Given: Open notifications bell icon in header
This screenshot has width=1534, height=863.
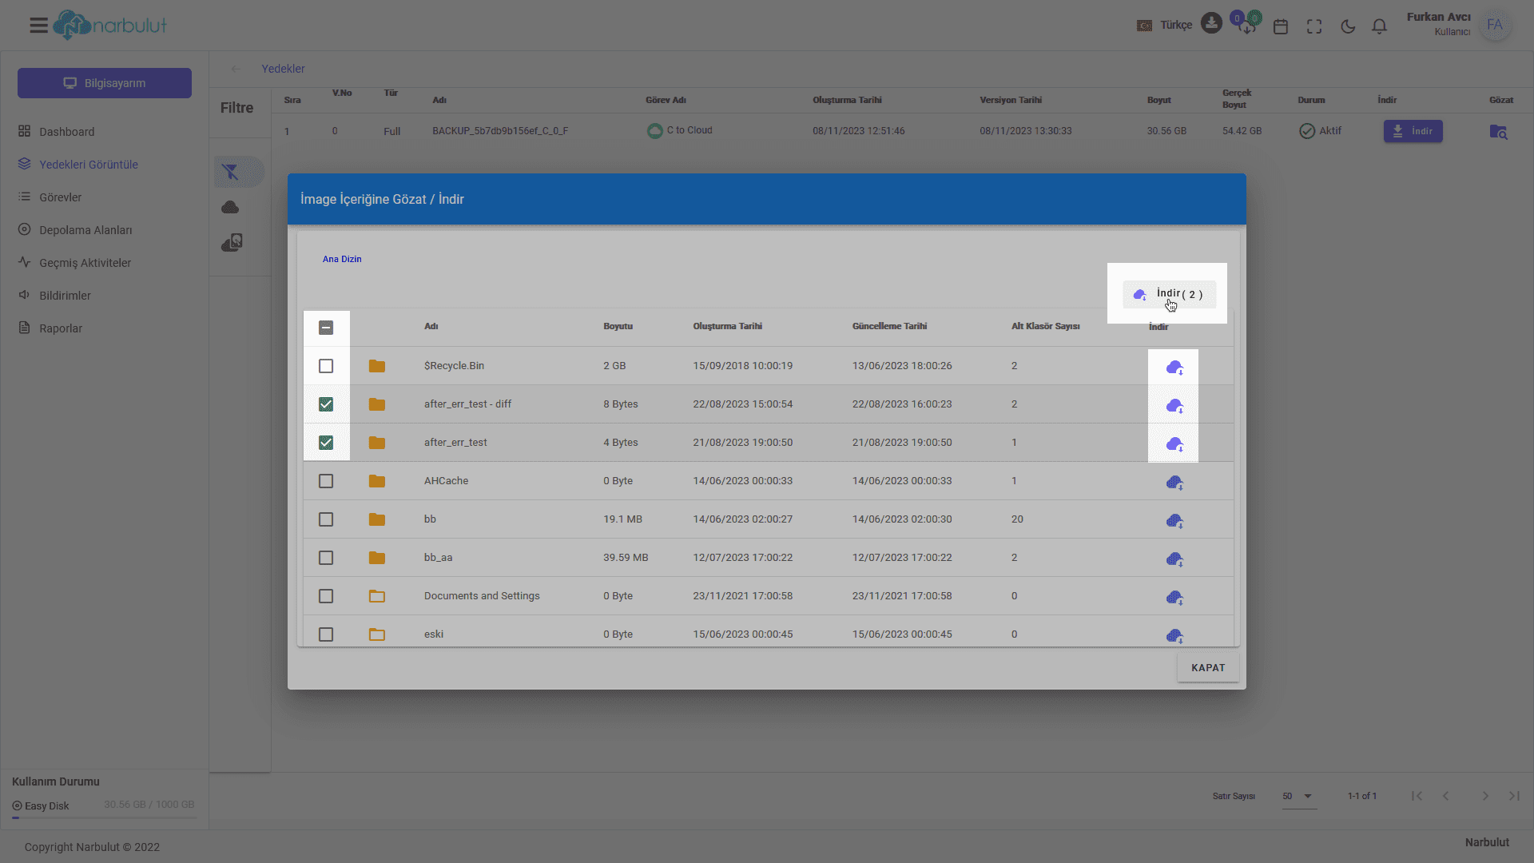Looking at the screenshot, I should [x=1379, y=26].
